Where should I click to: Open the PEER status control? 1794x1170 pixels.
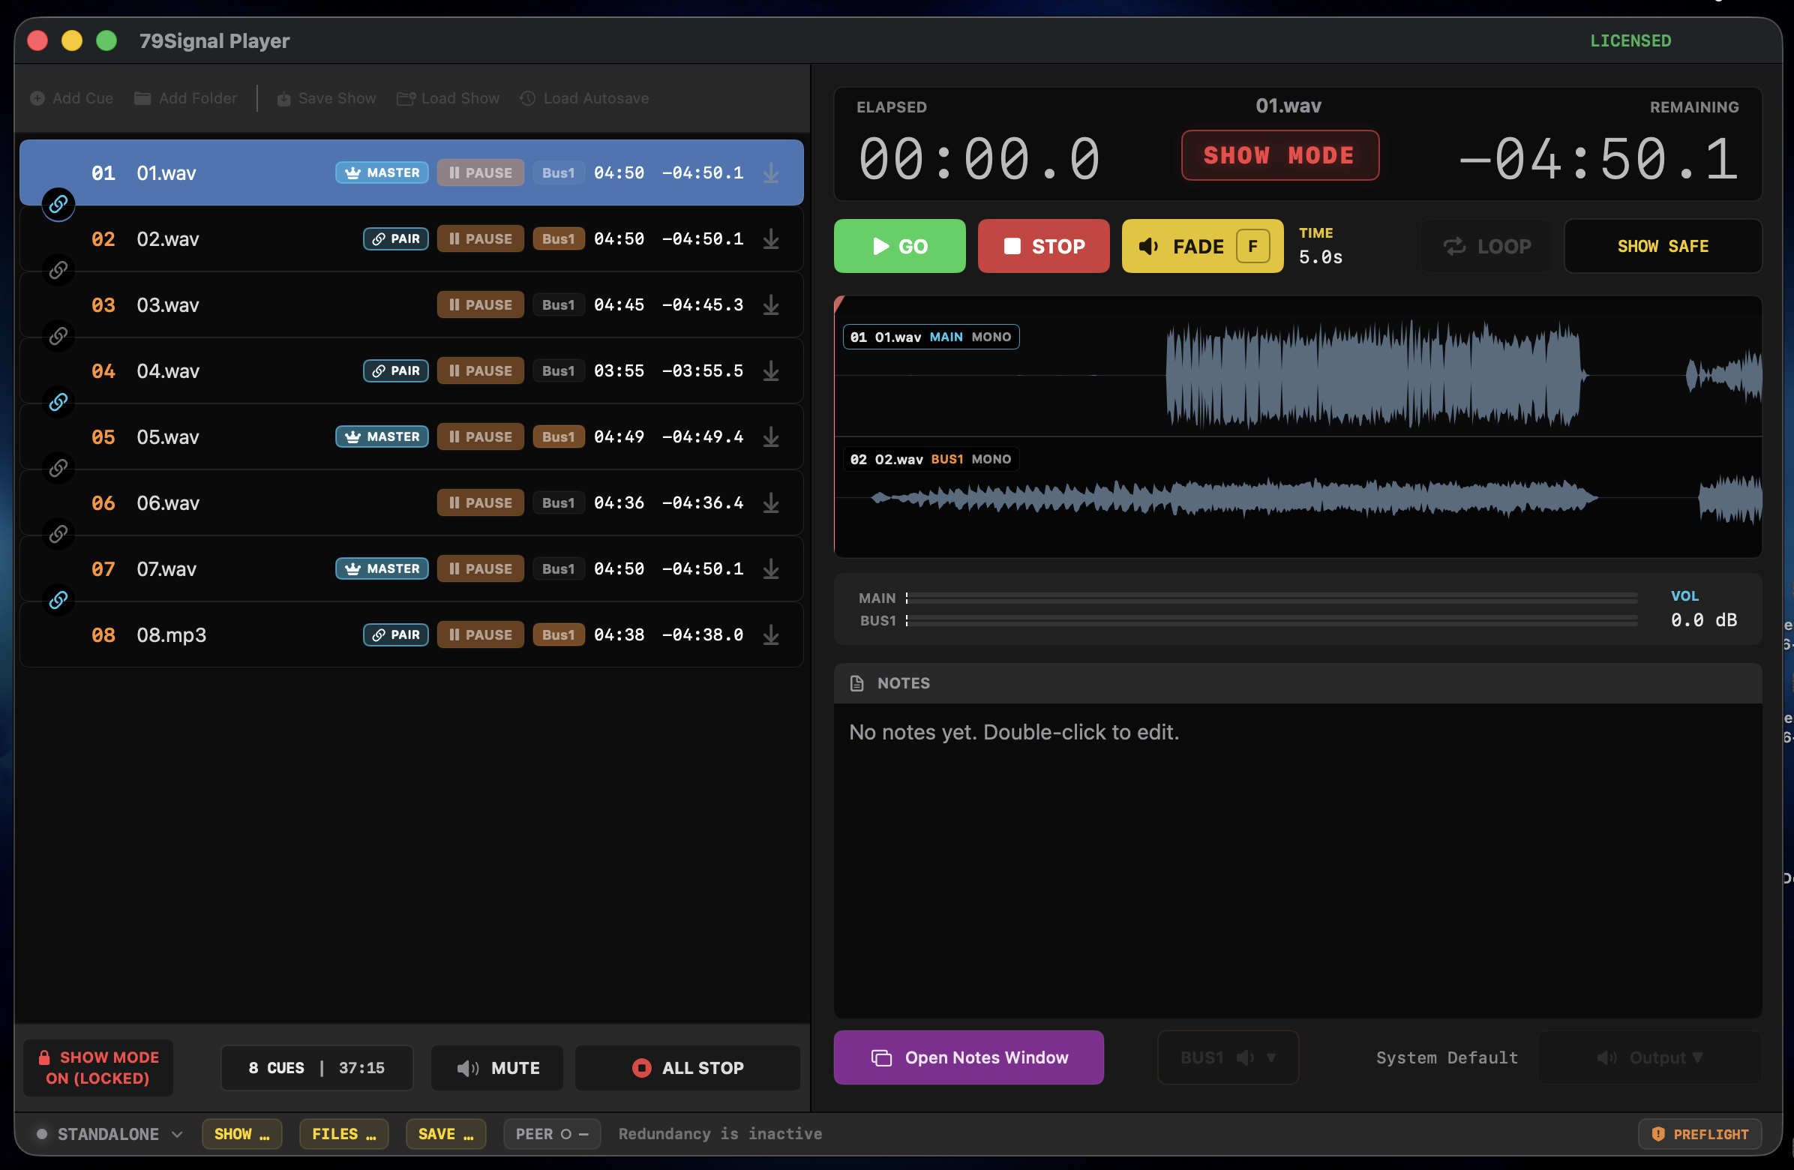click(552, 1134)
